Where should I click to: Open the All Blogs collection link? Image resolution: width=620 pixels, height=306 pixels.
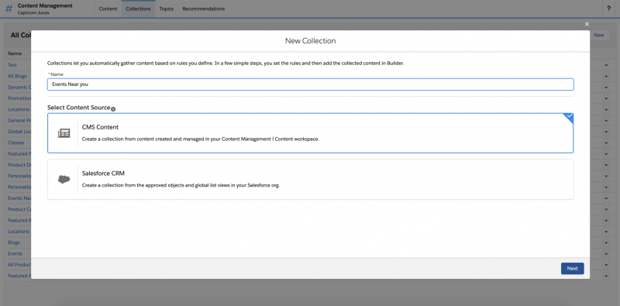[x=17, y=76]
